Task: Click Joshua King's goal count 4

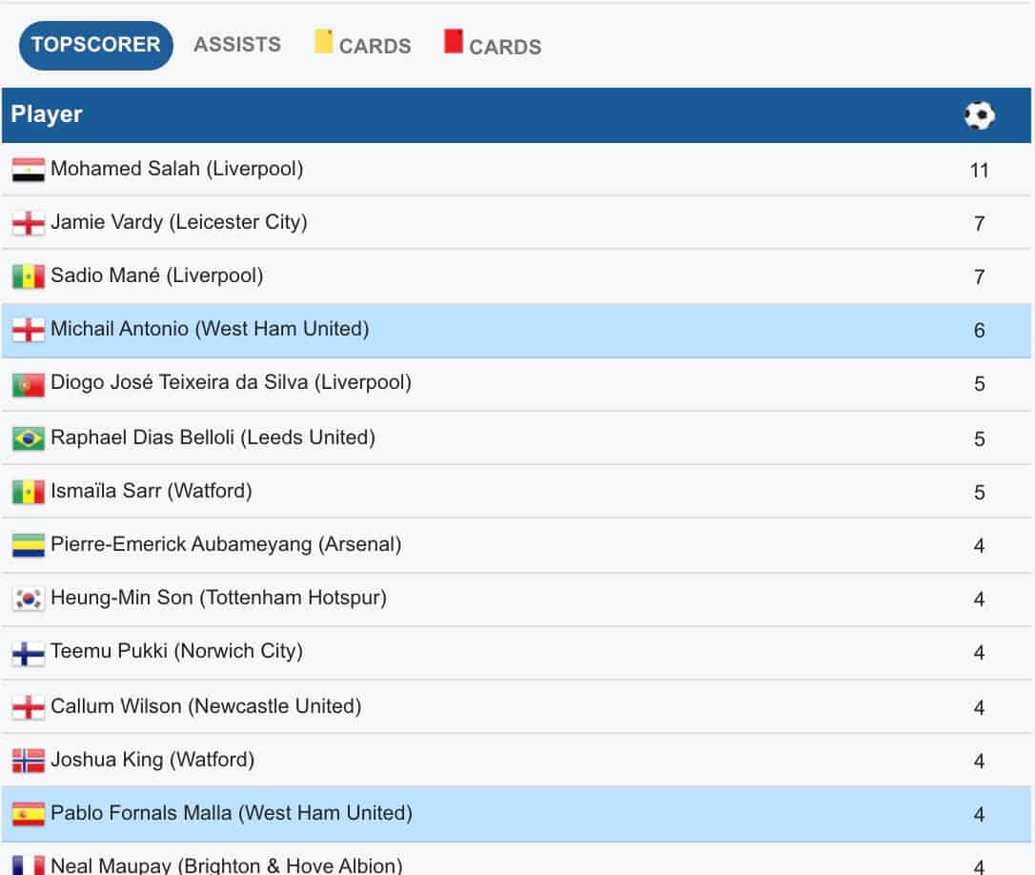Action: [x=979, y=763]
